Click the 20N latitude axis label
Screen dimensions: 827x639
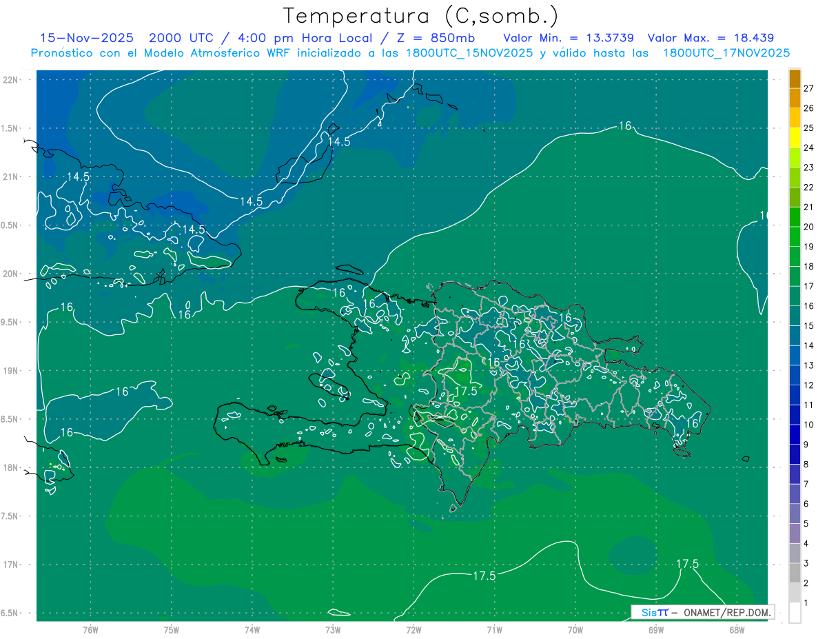pyautogui.click(x=12, y=274)
